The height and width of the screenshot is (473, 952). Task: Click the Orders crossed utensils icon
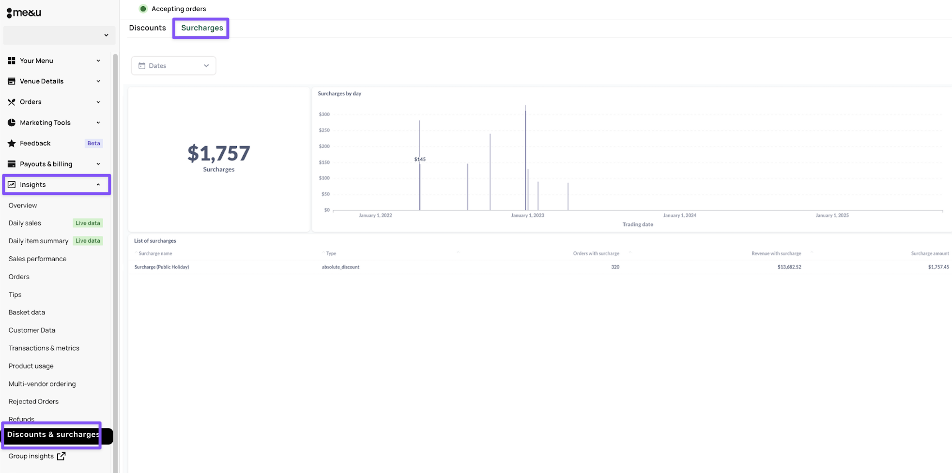(12, 102)
